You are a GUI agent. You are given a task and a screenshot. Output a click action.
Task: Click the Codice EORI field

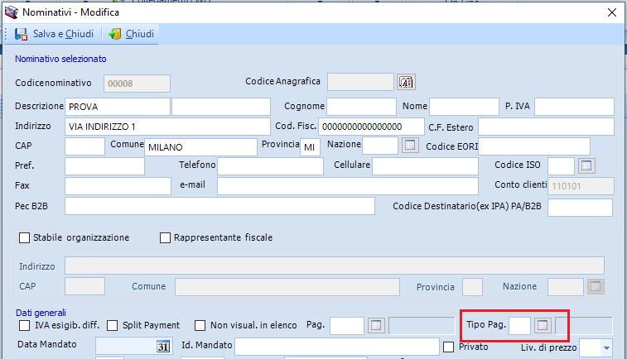click(534, 146)
